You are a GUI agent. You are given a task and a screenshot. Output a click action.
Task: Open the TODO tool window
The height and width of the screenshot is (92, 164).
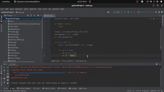[x=37, y=88]
